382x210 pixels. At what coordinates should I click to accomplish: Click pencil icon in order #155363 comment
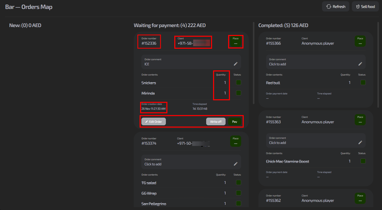[x=360, y=142]
